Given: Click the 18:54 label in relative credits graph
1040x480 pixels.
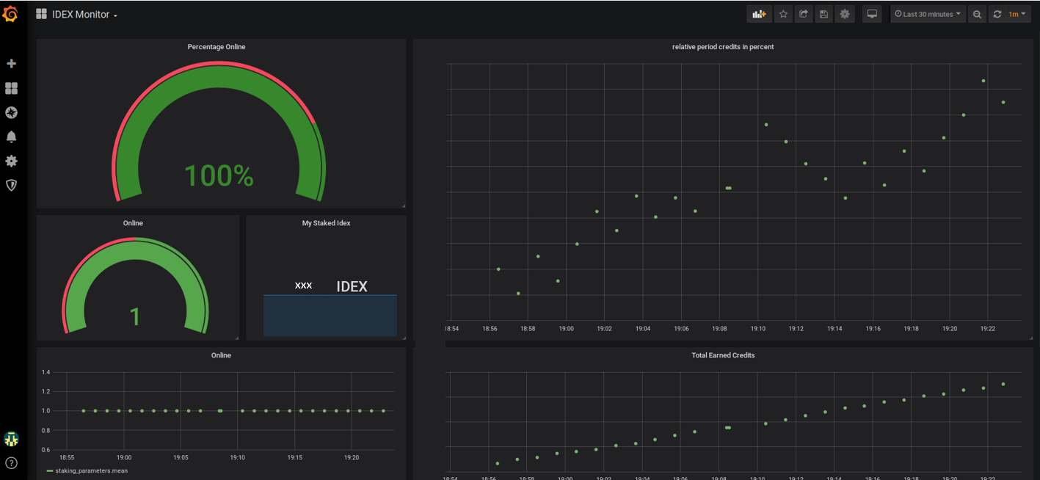Looking at the screenshot, I should 452,329.
